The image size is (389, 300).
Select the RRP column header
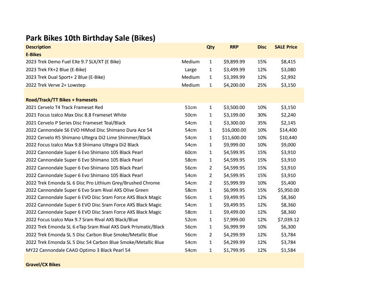click(x=234, y=47)
